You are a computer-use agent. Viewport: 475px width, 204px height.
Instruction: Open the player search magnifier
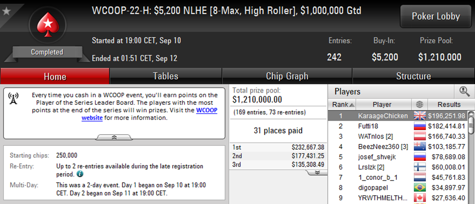[x=464, y=91]
